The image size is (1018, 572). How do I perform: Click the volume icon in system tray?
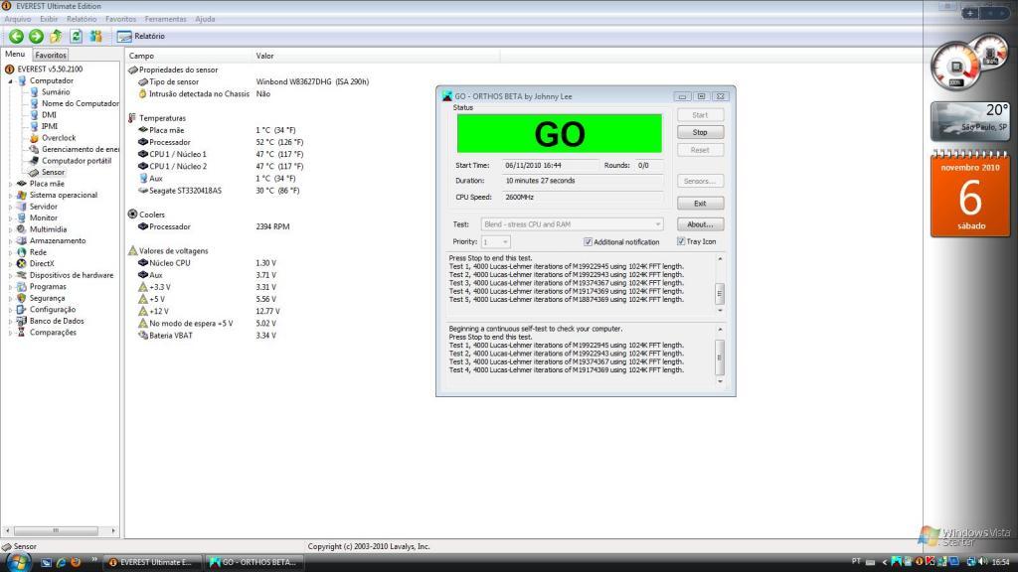(983, 562)
